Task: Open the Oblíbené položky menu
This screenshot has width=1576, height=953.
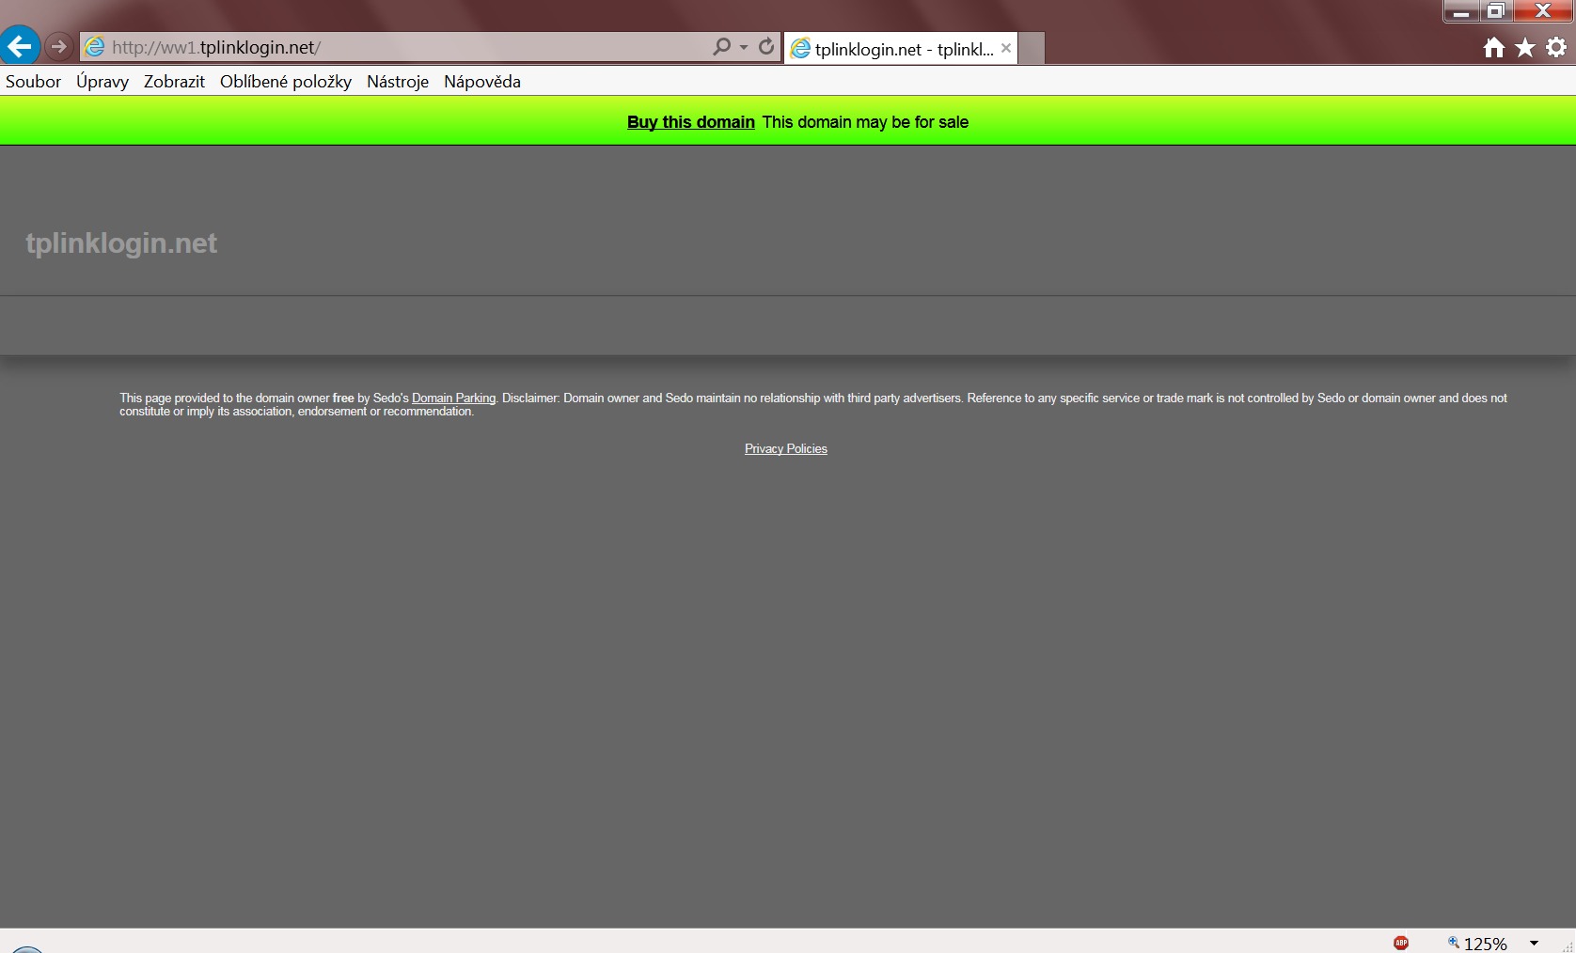Action: click(x=286, y=82)
